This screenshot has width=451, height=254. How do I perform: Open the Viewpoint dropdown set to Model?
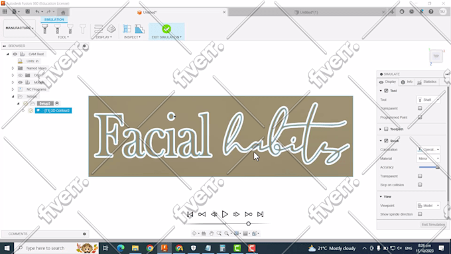click(428, 206)
